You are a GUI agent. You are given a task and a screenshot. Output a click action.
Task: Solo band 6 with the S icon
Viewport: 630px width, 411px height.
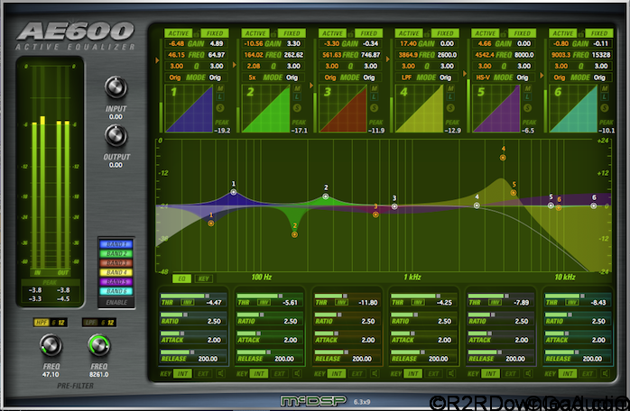click(x=605, y=107)
